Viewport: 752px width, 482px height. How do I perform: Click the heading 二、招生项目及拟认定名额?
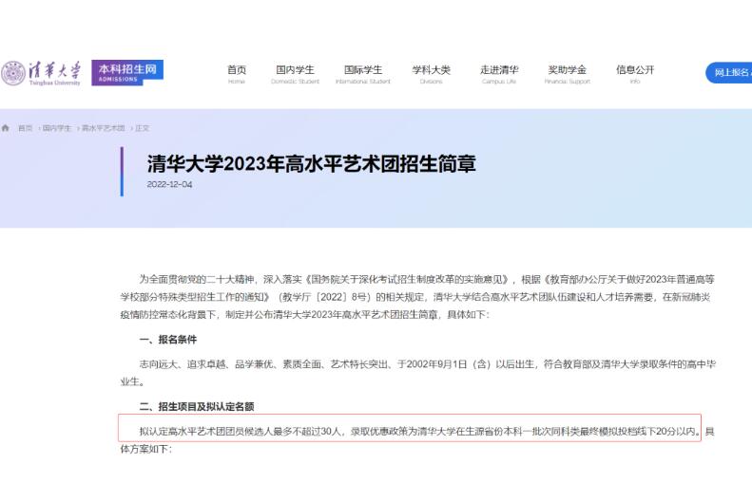point(197,406)
